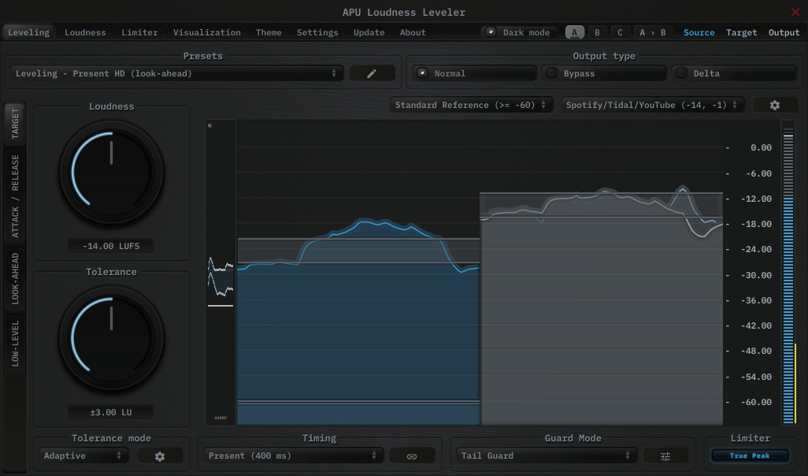
Task: Open Guard Mode sliders icon
Action: coord(665,456)
